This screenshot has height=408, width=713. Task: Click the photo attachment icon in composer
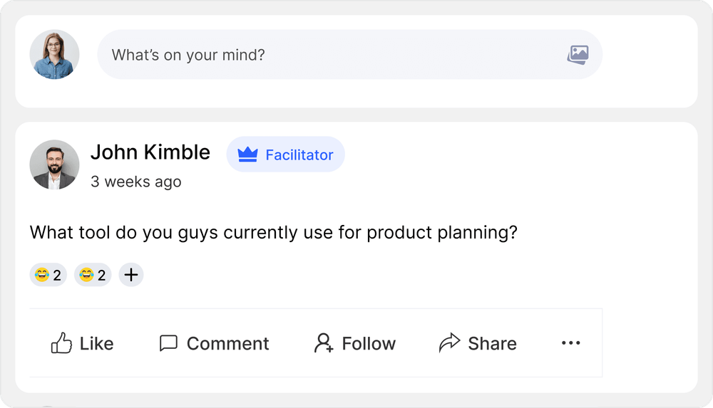578,55
